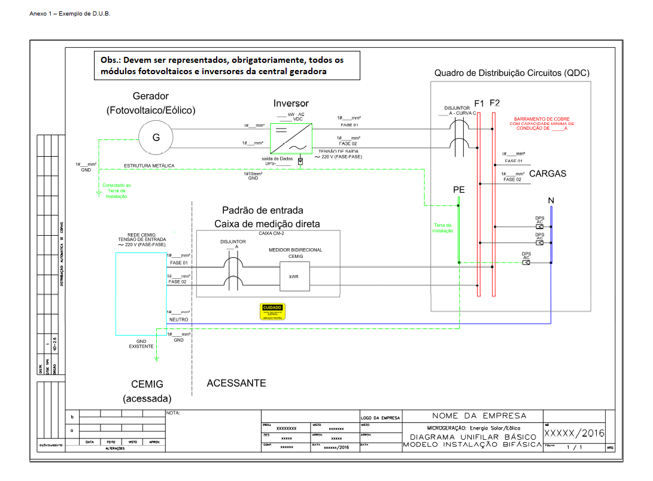Click the cyan REDE CEMIG rectangle
The width and height of the screenshot is (653, 481).
click(141, 293)
